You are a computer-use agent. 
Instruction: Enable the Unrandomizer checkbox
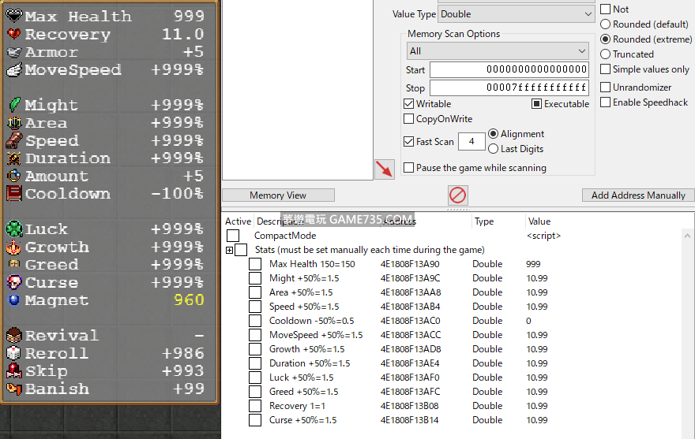pos(606,87)
